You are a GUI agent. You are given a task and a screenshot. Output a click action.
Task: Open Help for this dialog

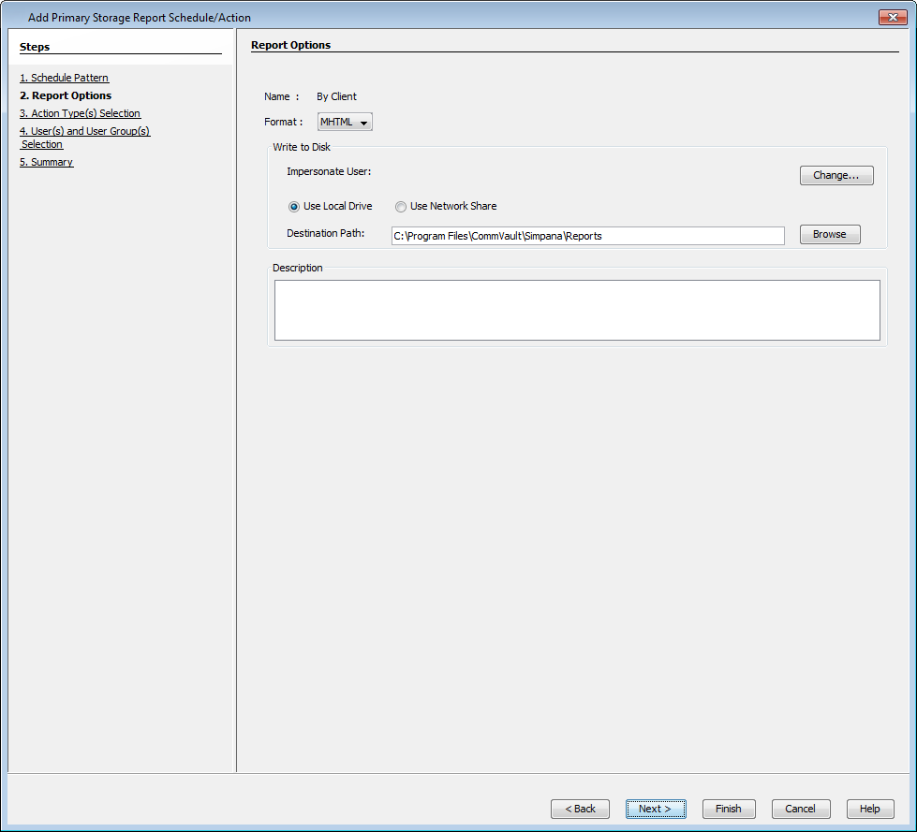pos(869,809)
